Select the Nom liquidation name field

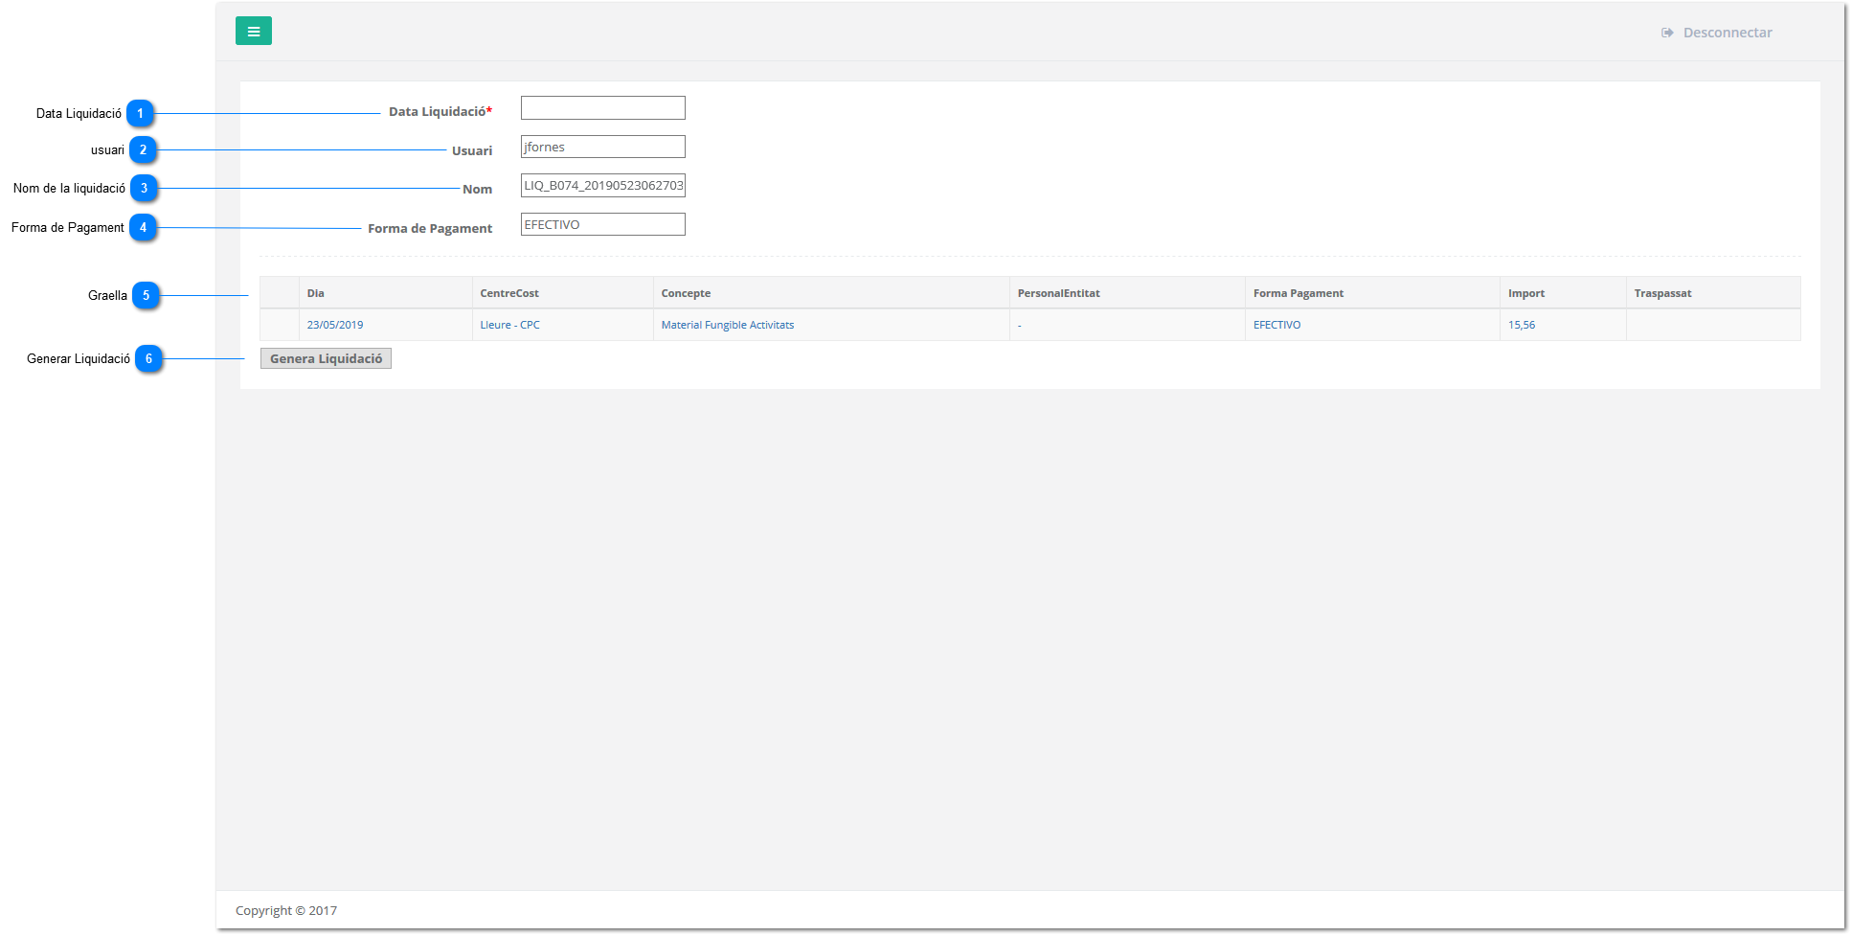602,186
